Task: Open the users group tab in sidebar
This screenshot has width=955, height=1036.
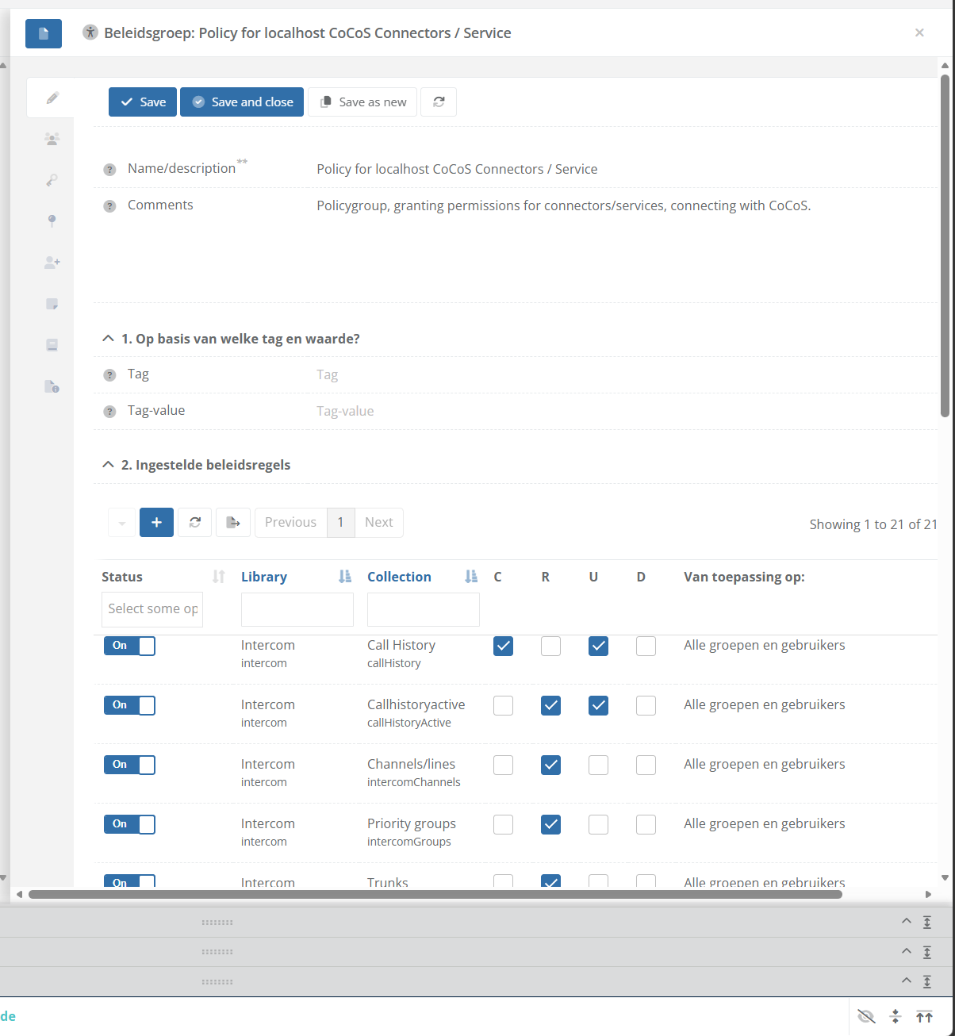Action: [52, 139]
